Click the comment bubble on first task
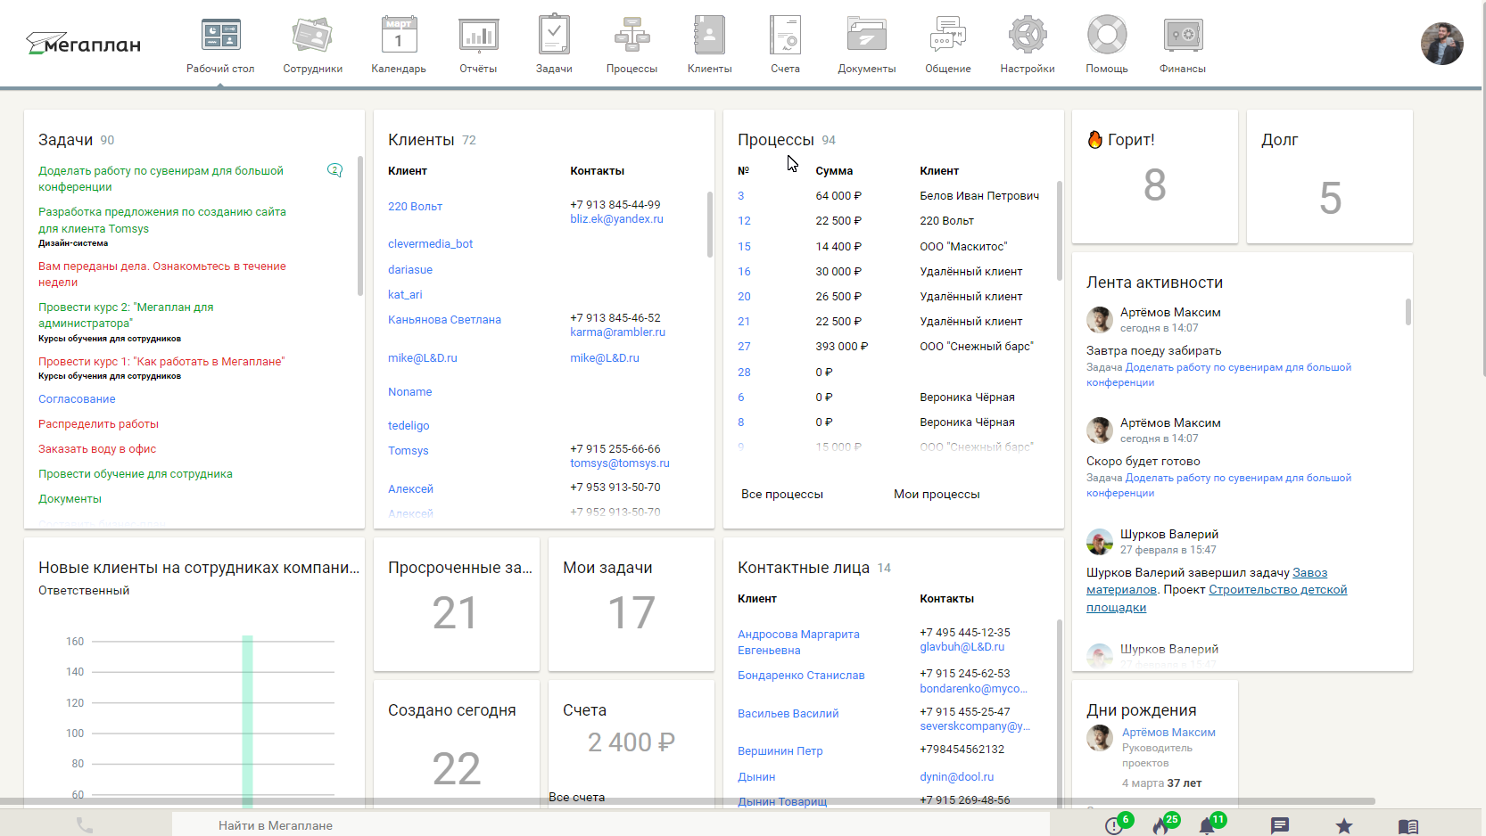 tap(334, 170)
